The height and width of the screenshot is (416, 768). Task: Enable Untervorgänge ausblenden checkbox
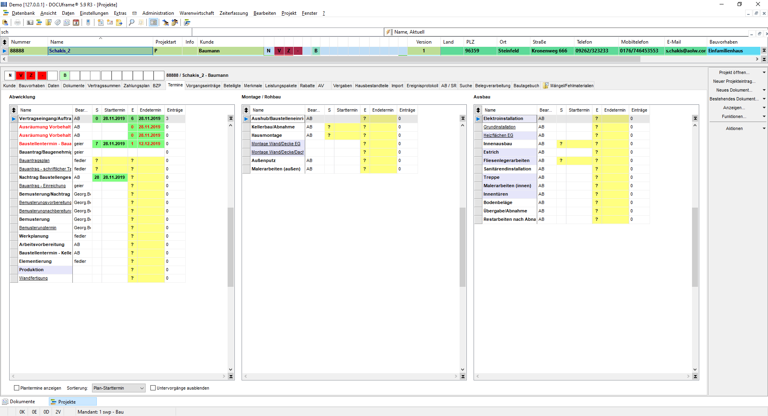(x=153, y=388)
